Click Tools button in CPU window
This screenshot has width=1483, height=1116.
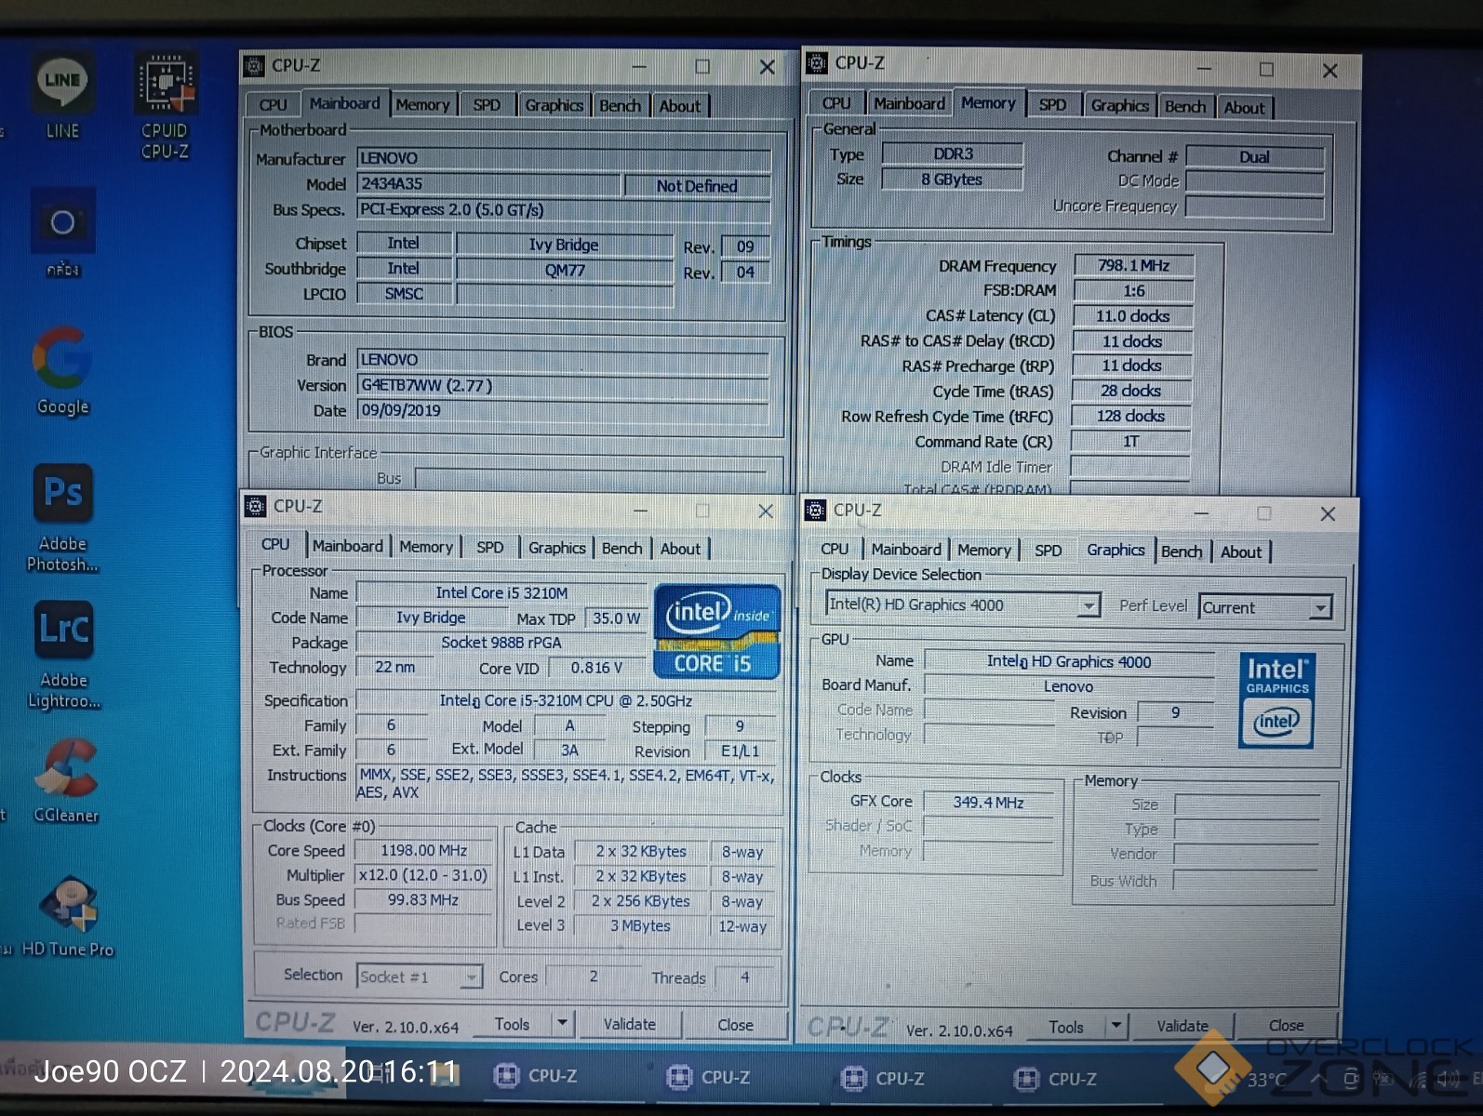point(512,1024)
